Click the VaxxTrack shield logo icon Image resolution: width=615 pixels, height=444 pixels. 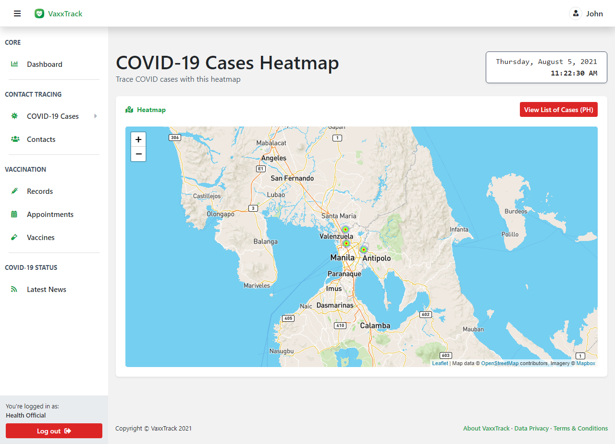click(39, 13)
